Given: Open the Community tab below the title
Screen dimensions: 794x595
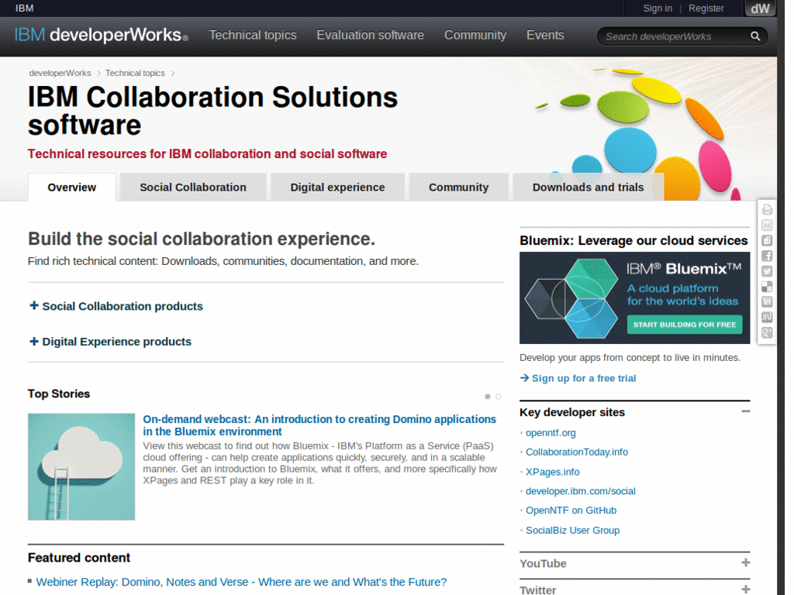Looking at the screenshot, I should point(459,187).
